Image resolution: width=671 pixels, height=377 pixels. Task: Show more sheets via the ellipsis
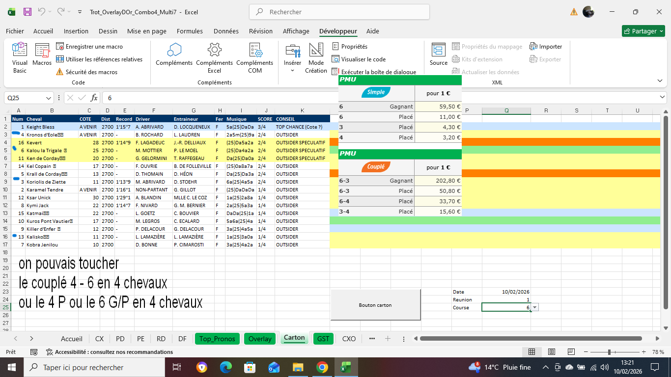tap(372, 339)
